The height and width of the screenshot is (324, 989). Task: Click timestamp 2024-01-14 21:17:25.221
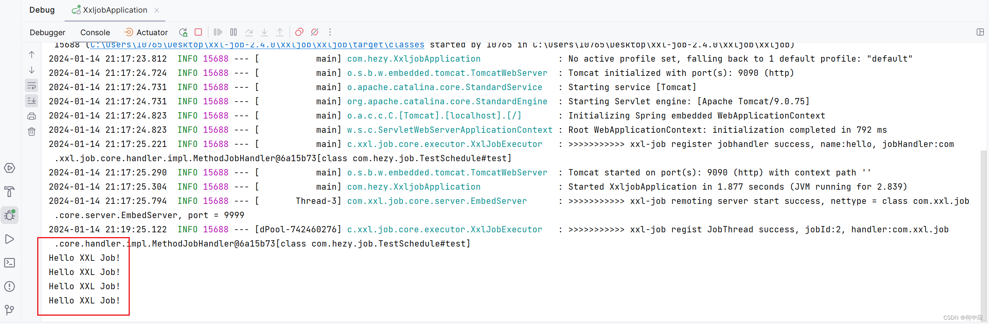pos(108,144)
